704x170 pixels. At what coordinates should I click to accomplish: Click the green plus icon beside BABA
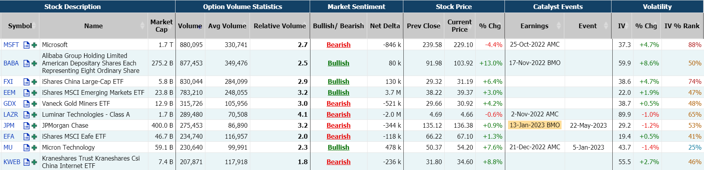pyautogui.click(x=34, y=63)
